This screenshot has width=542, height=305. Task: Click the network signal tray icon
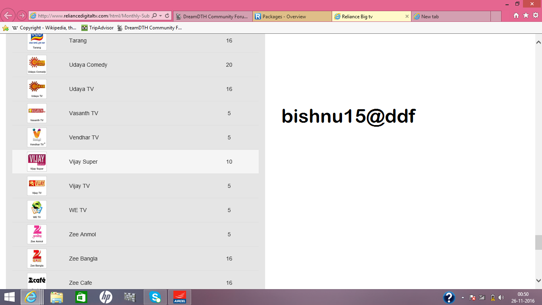pyautogui.click(x=482, y=297)
